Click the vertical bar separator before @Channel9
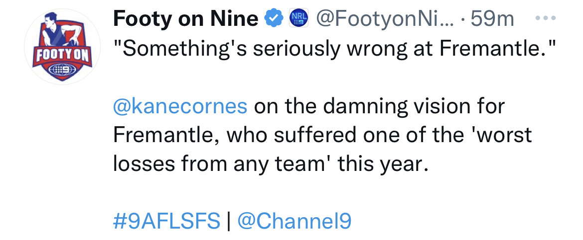583x240 pixels. [x=229, y=222]
